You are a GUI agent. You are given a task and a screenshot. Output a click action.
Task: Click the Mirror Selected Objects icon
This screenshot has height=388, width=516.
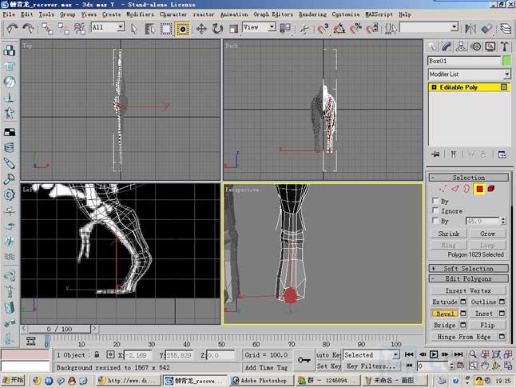point(471,29)
